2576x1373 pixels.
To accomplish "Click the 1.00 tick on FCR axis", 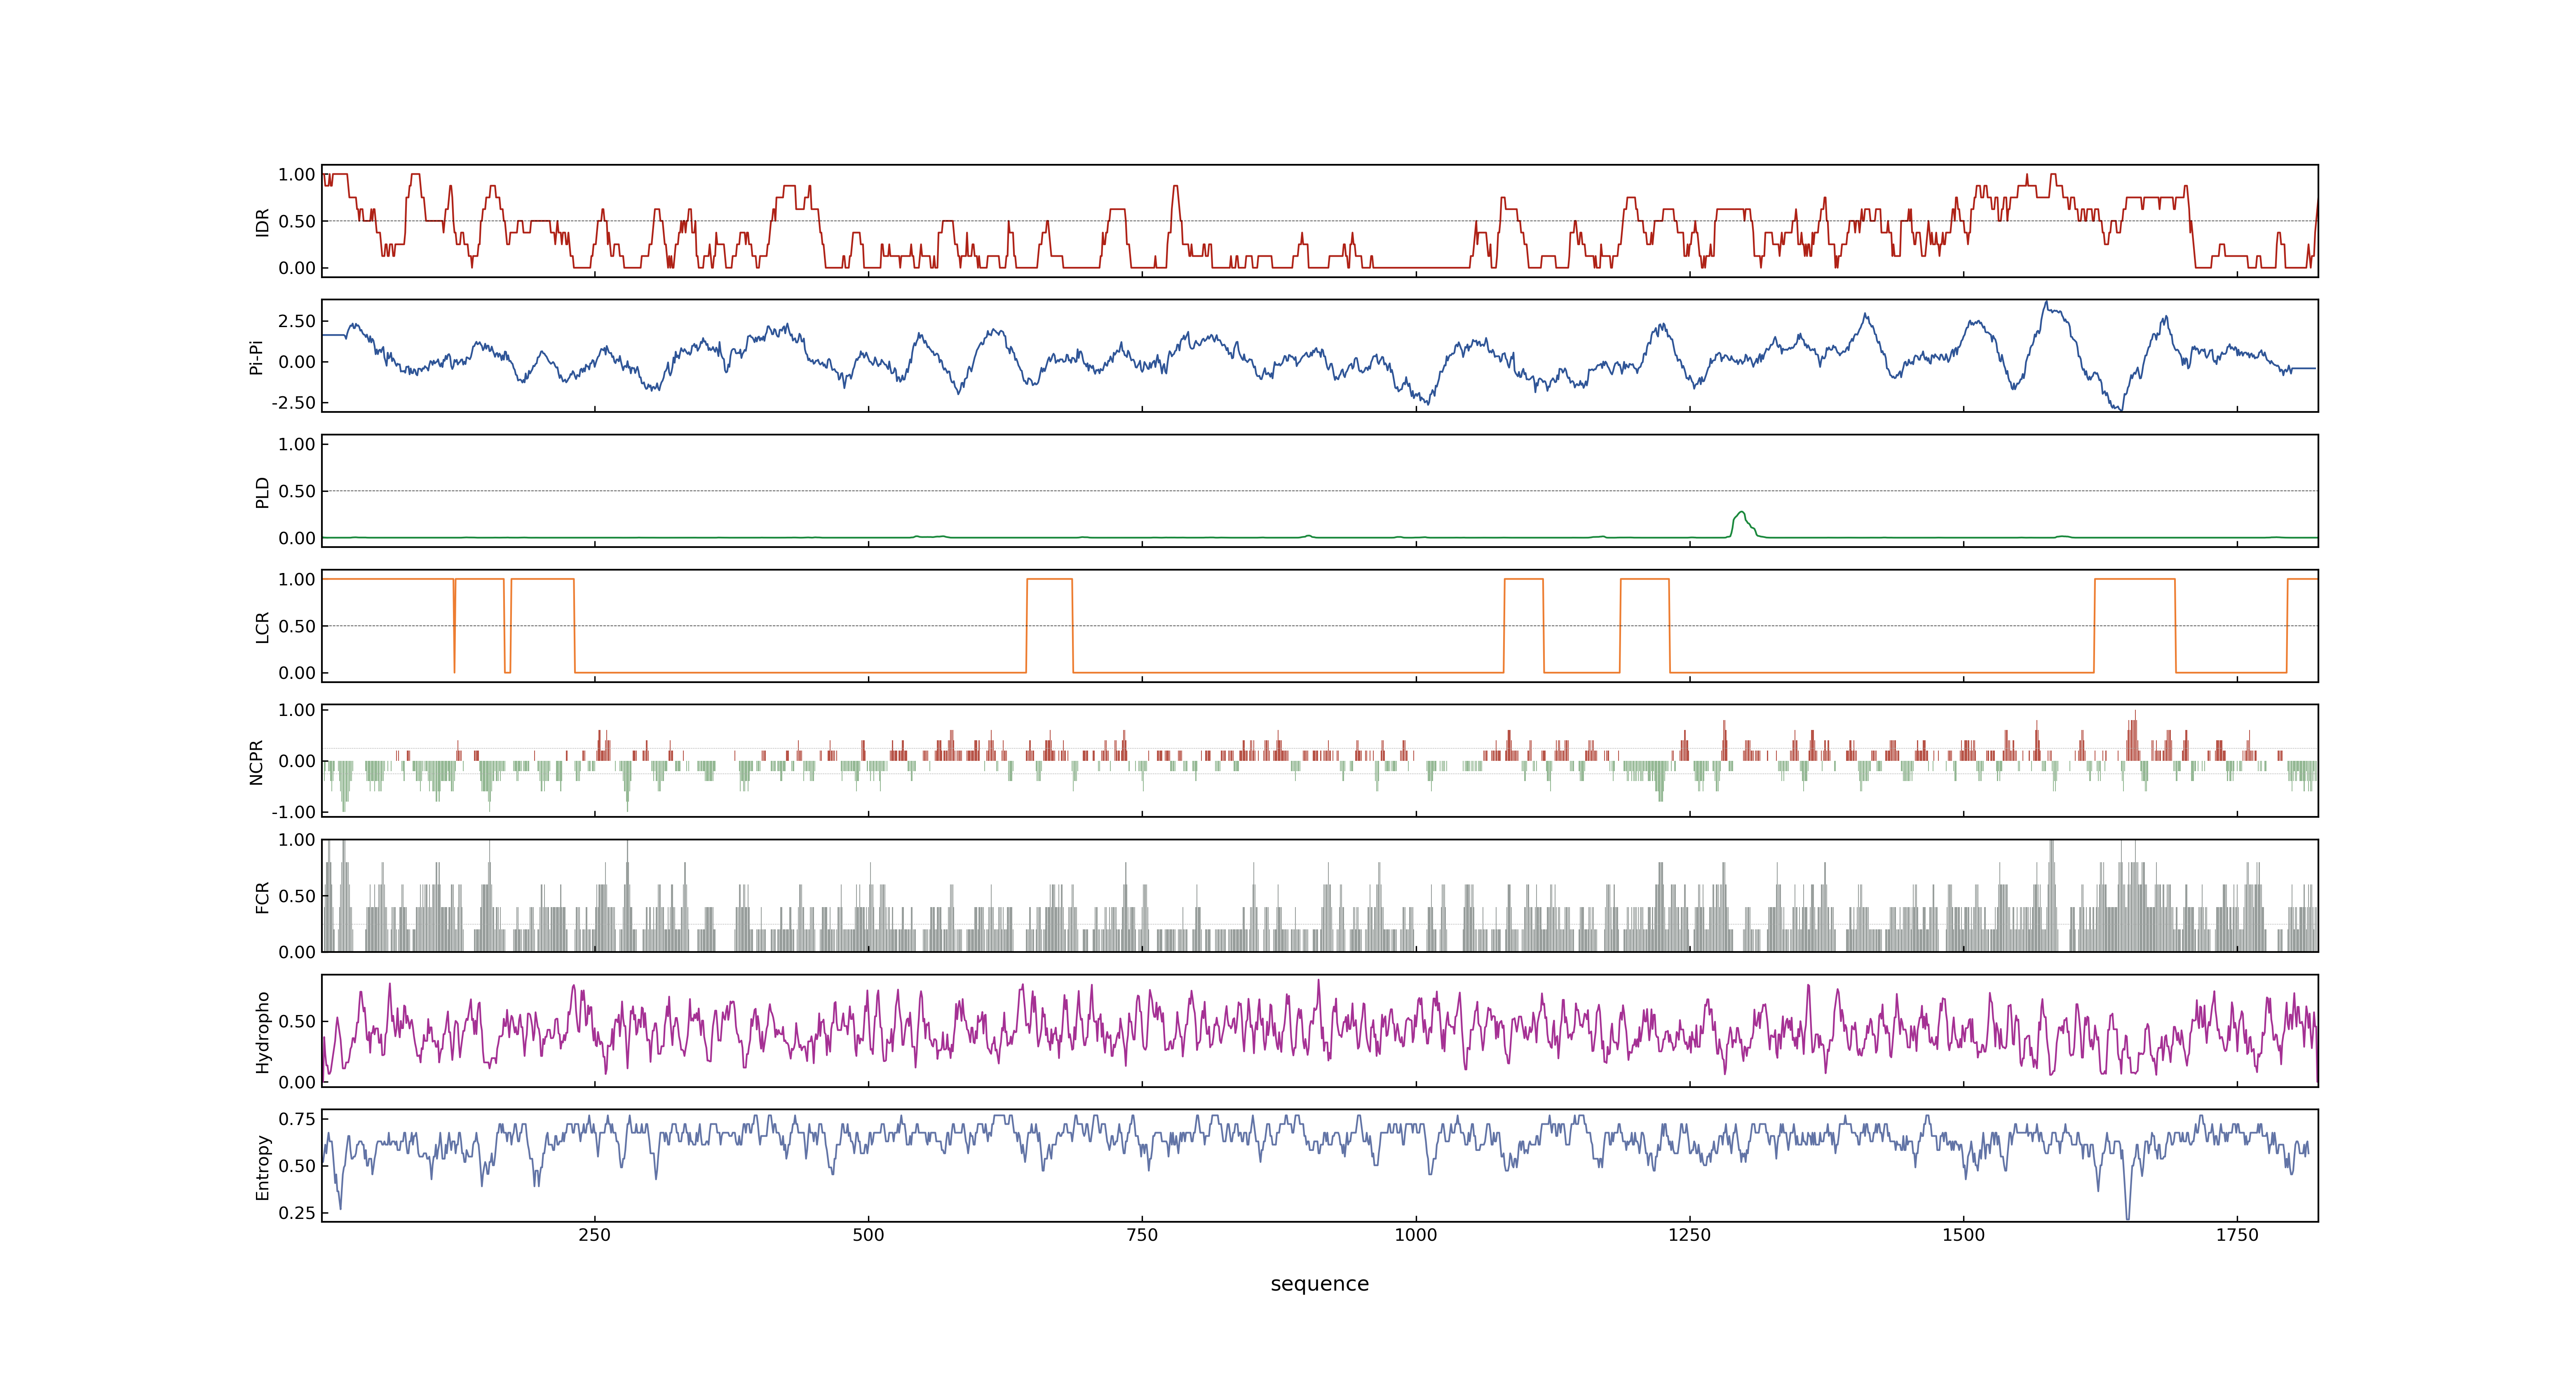I will tap(297, 840).
